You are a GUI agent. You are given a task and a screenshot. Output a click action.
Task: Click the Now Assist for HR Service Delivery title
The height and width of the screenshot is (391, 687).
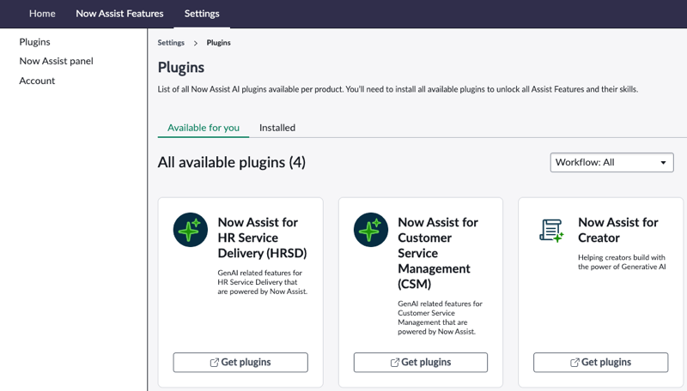263,238
